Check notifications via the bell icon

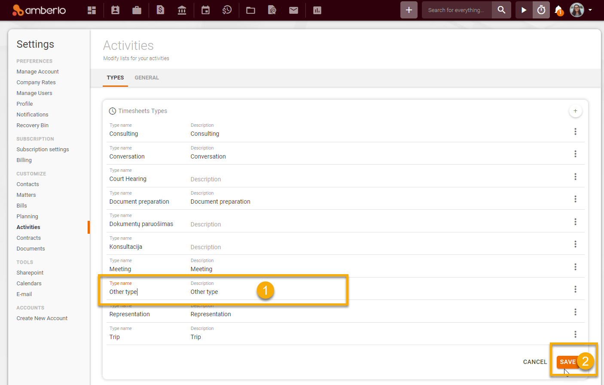tap(557, 10)
